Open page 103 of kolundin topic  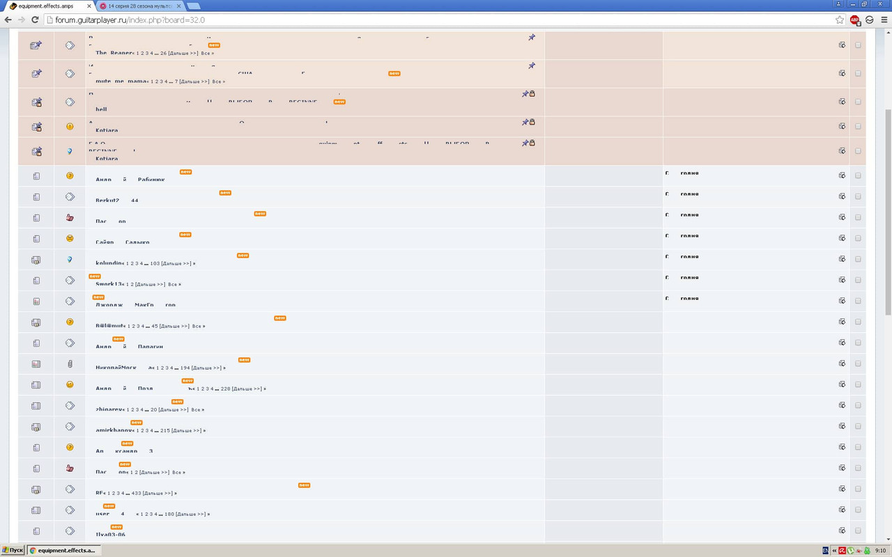[155, 264]
